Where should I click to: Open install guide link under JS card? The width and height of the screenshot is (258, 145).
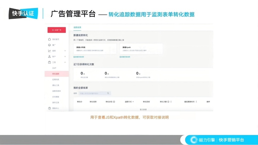(79, 57)
